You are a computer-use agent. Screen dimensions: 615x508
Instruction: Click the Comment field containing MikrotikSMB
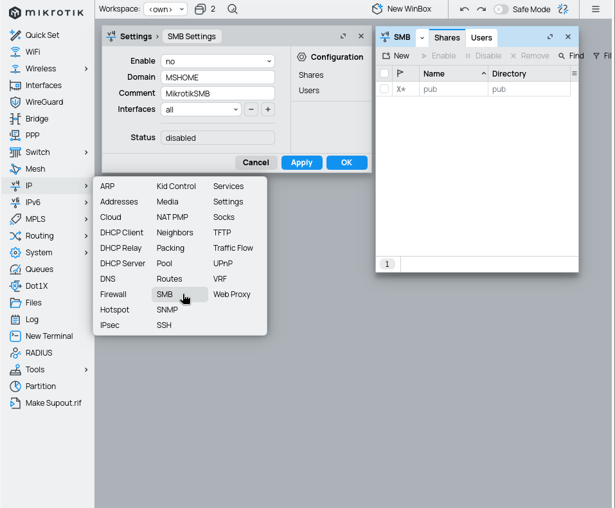(x=218, y=93)
